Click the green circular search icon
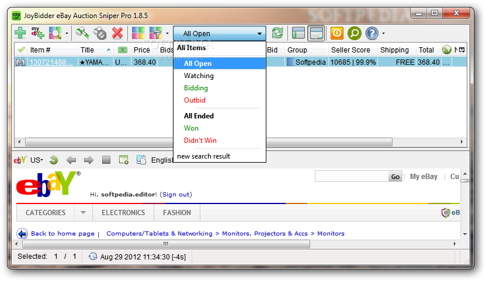 tap(354, 33)
